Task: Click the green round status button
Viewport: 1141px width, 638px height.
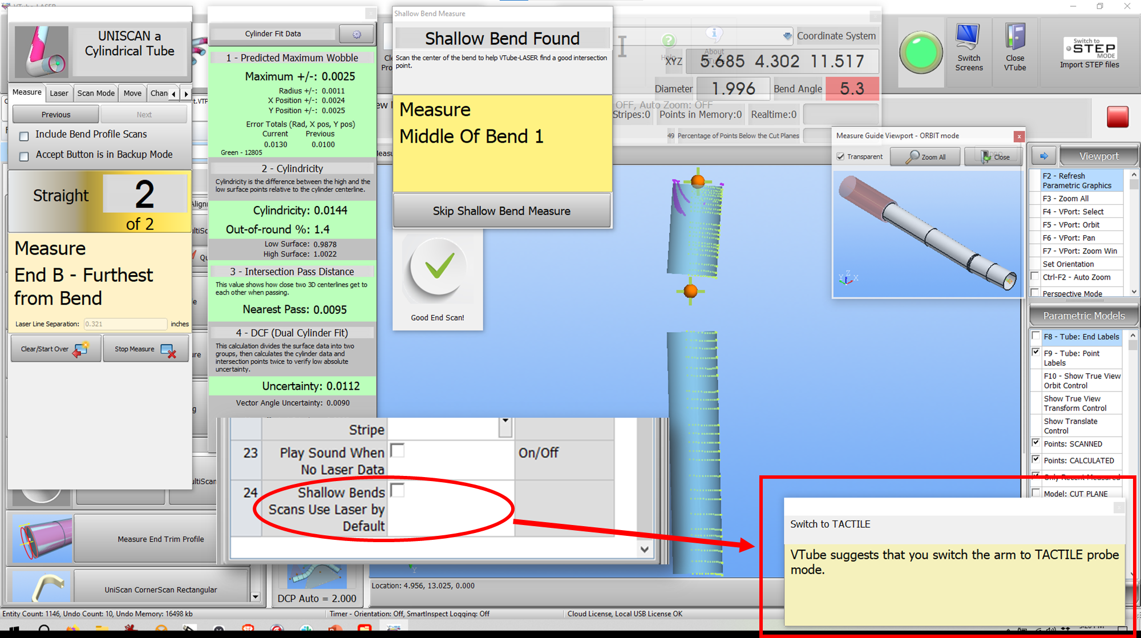Action: 921,53
